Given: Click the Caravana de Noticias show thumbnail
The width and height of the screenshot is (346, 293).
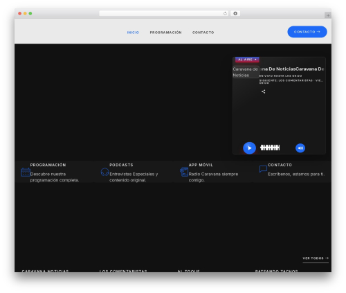Looking at the screenshot, I should click(246, 72).
